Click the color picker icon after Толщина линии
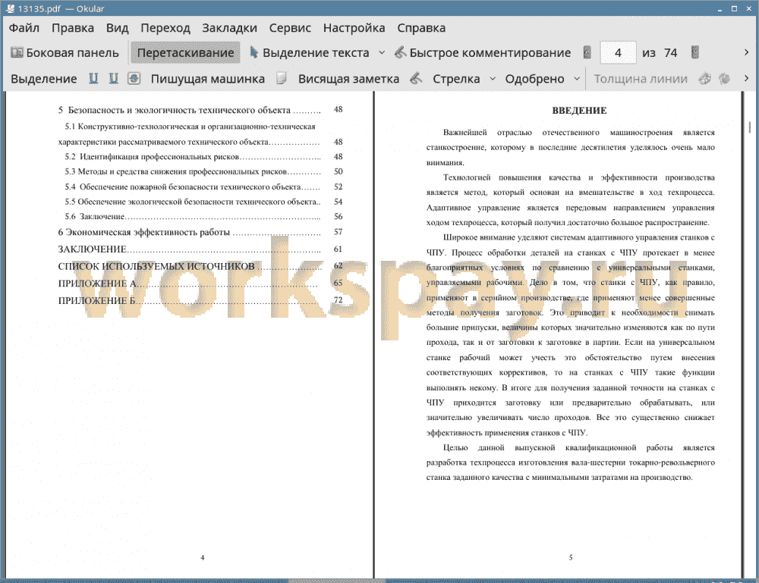The width and height of the screenshot is (759, 583). pyautogui.click(x=705, y=78)
